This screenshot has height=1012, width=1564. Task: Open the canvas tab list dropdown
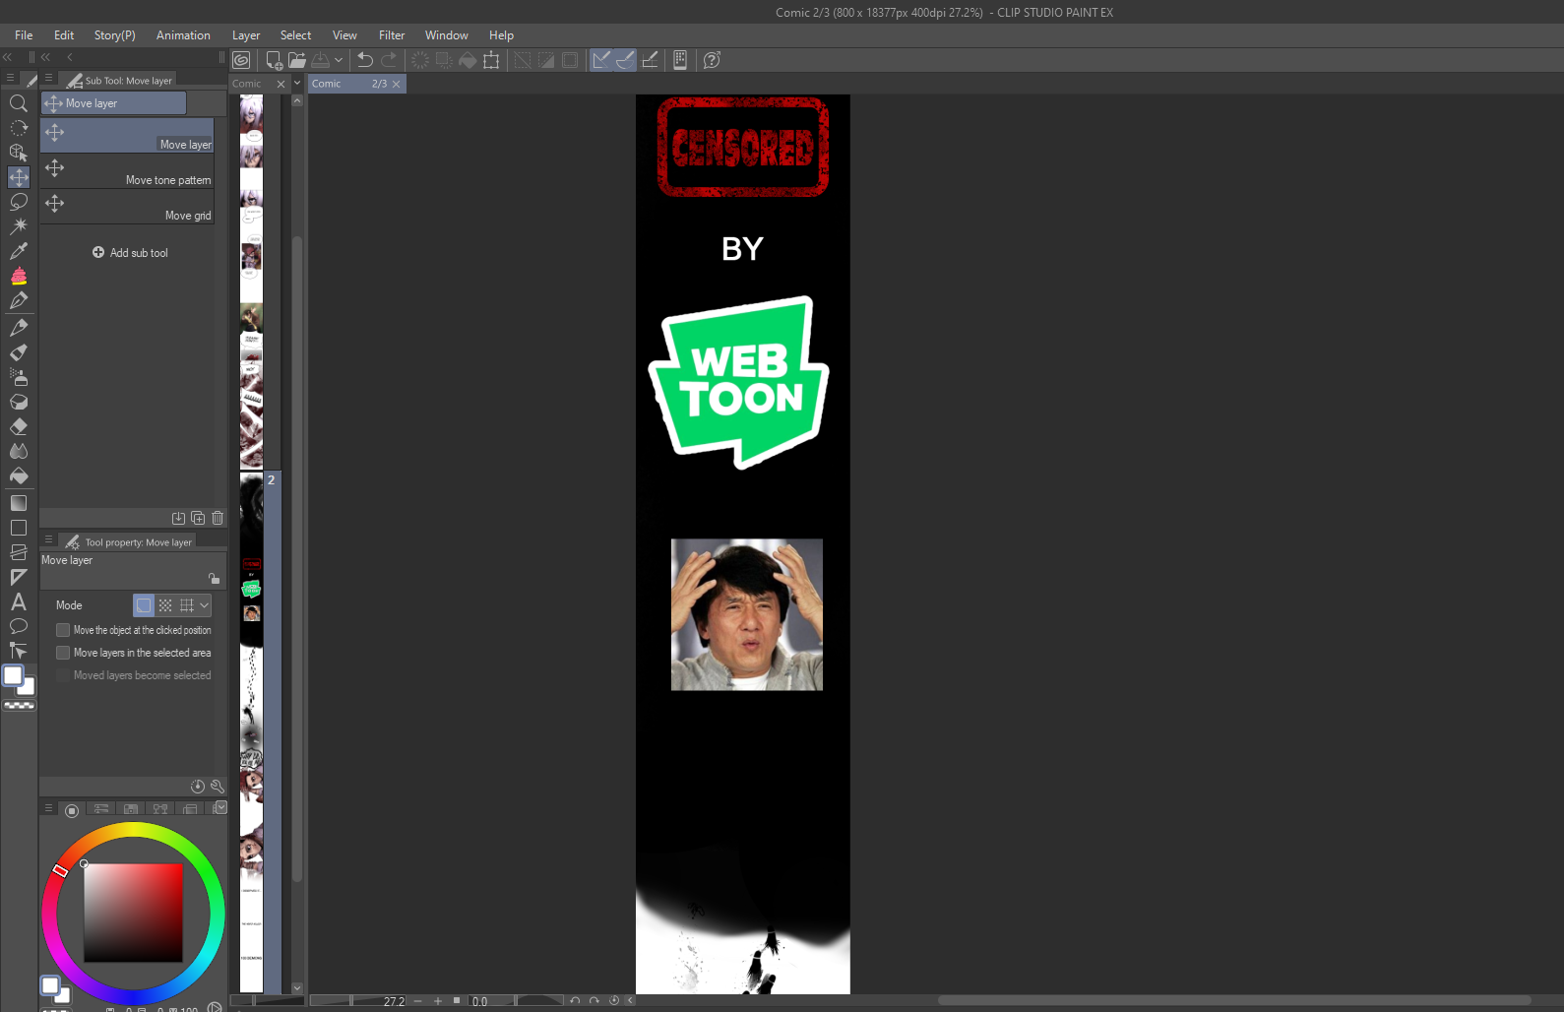coord(297,84)
